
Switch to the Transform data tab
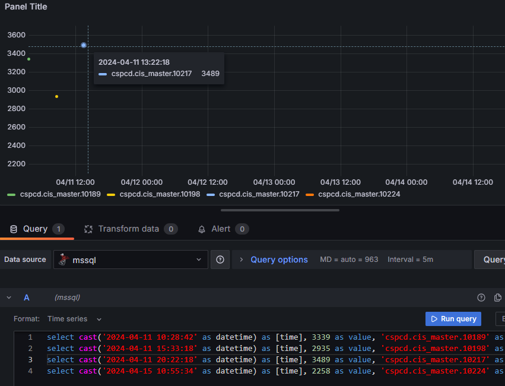point(128,229)
